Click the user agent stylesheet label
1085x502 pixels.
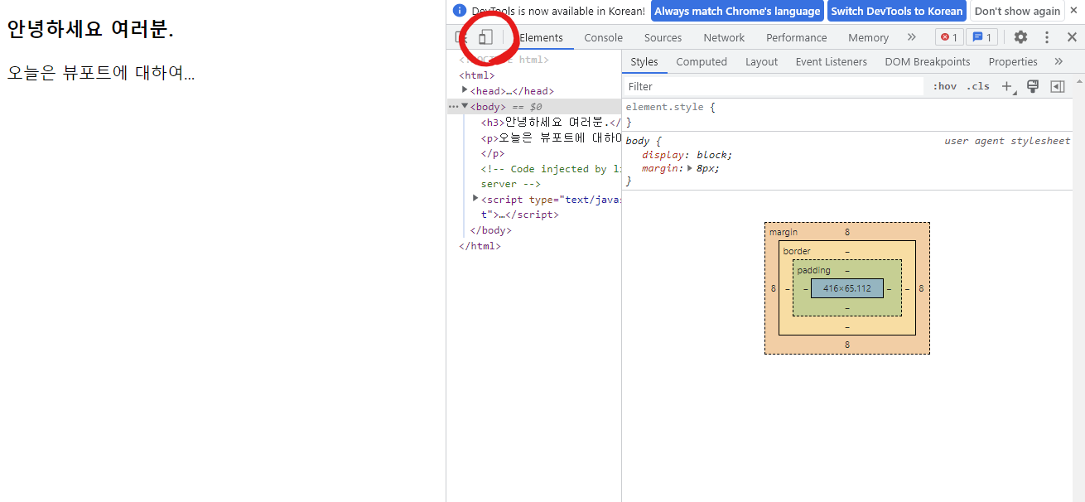[x=1007, y=141]
